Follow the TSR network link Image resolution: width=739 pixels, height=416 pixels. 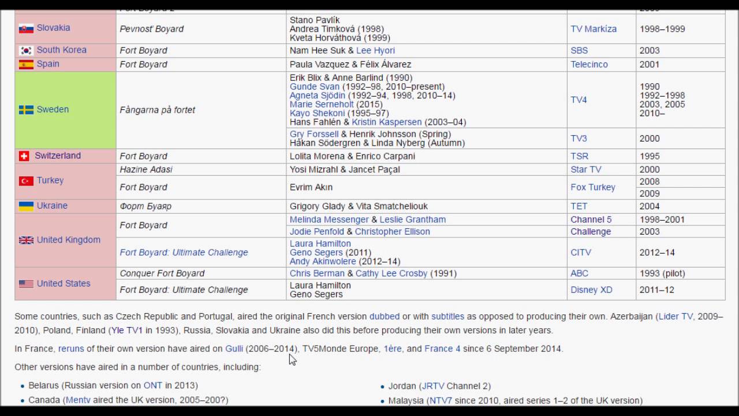click(x=579, y=156)
